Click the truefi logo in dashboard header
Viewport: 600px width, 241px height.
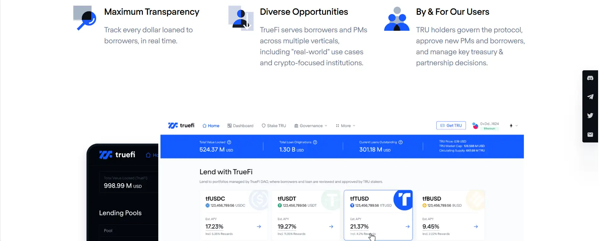(x=181, y=126)
